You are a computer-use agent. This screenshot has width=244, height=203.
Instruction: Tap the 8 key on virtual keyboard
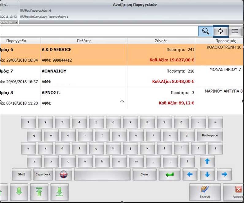pyautogui.click(x=147, y=122)
